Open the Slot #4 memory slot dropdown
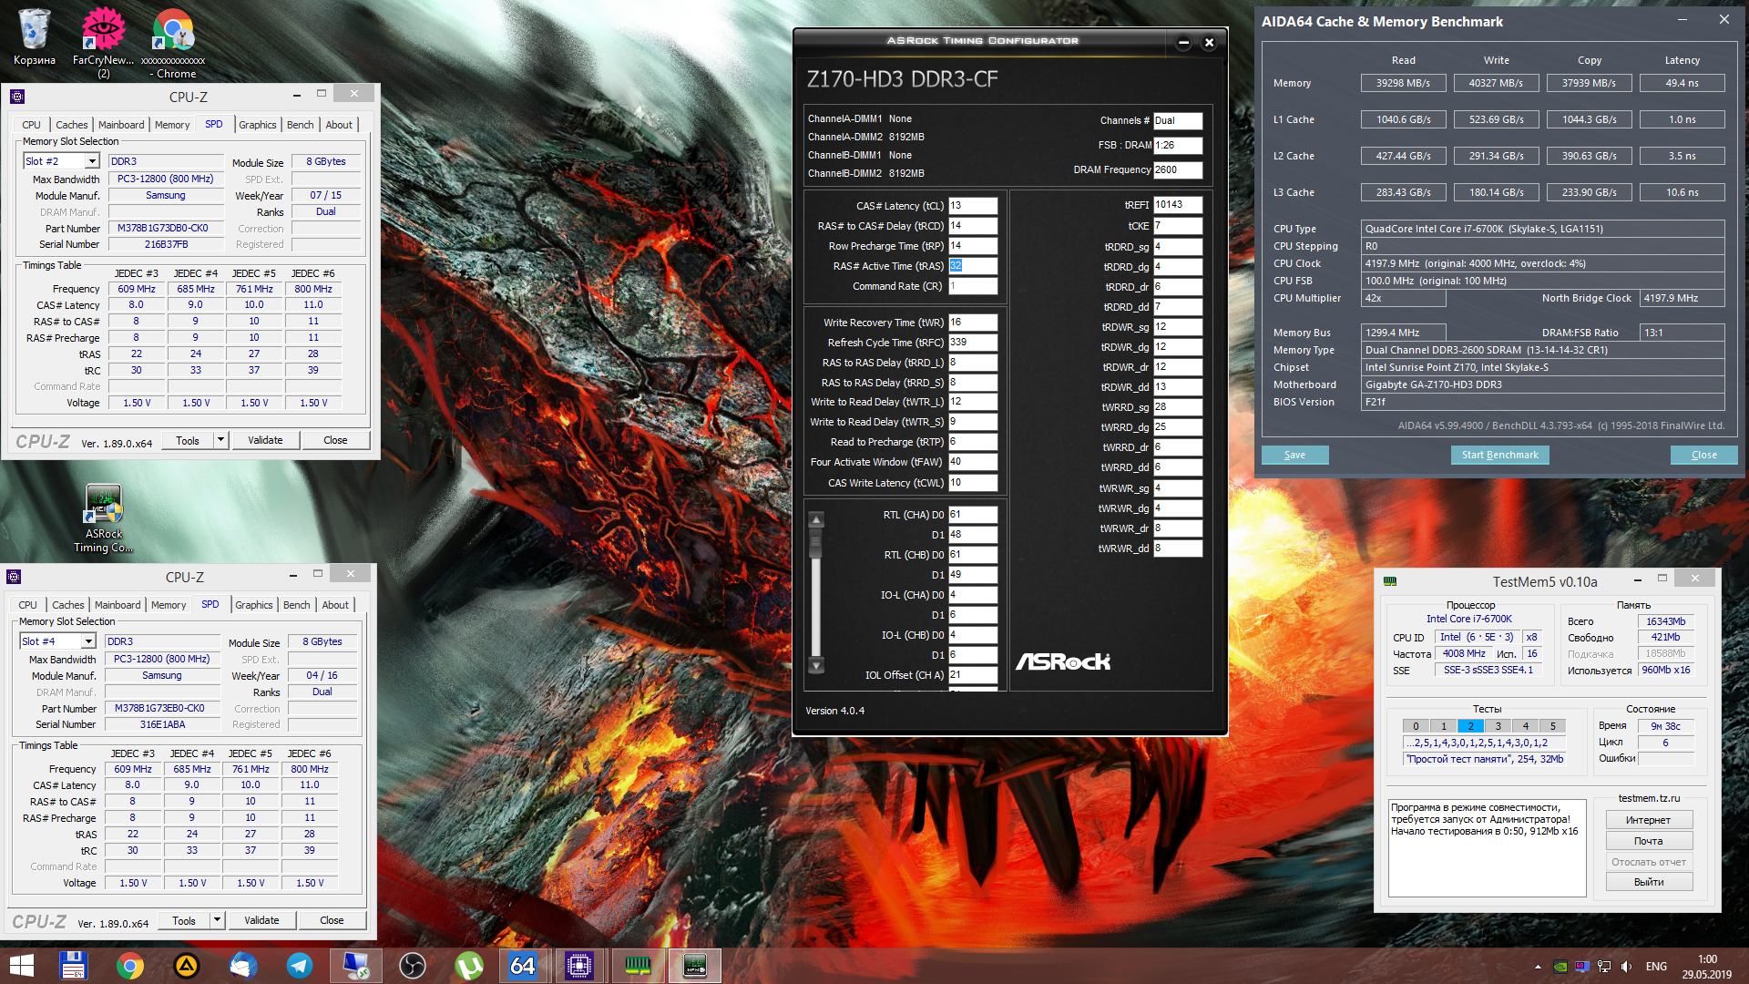 tap(88, 641)
